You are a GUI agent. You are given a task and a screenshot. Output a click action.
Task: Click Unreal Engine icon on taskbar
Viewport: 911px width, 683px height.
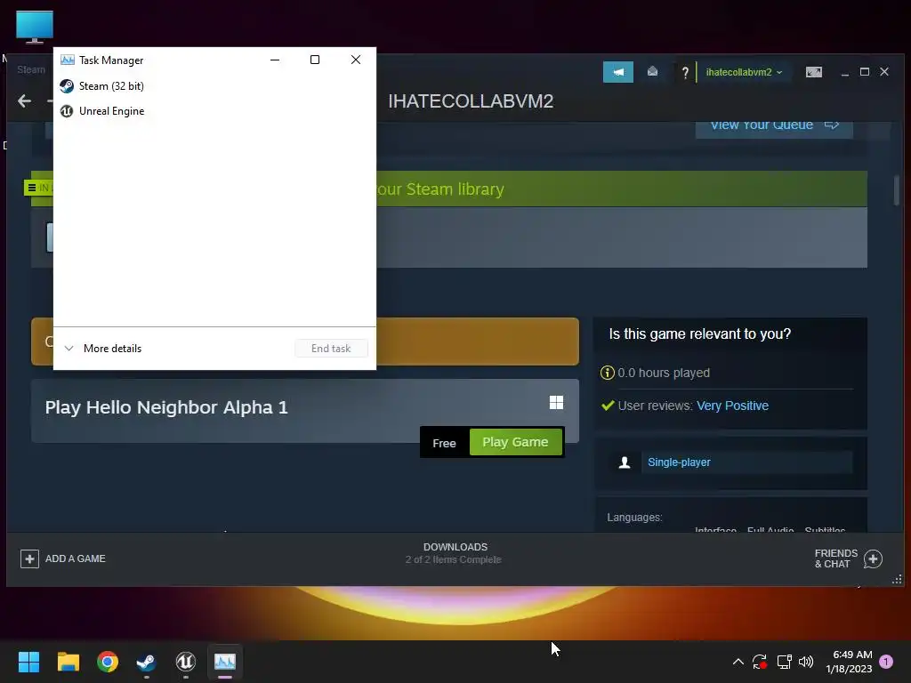pyautogui.click(x=185, y=662)
